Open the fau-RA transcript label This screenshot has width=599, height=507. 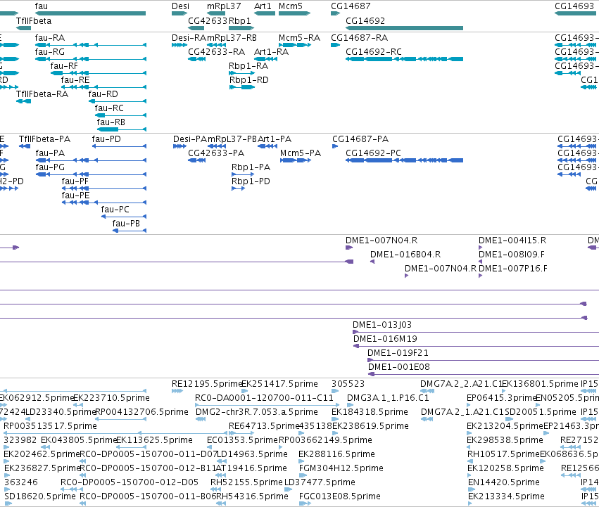(x=50, y=37)
